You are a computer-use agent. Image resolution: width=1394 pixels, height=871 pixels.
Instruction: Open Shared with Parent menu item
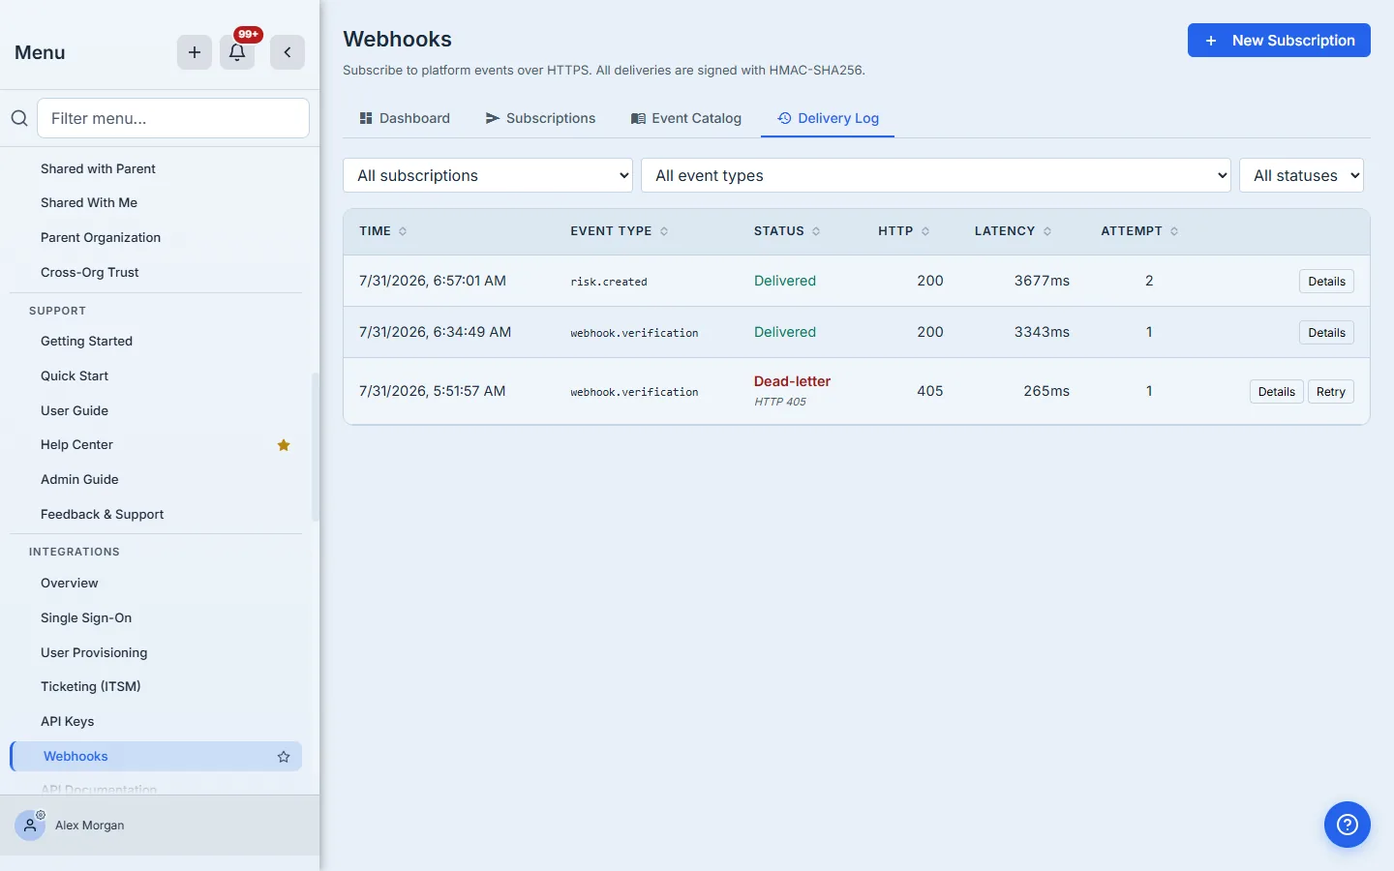[x=156, y=168]
